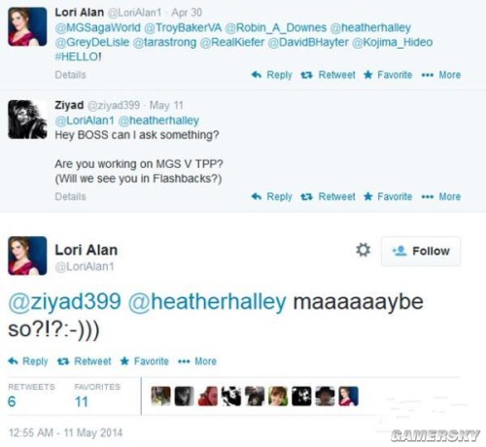Image resolution: width=486 pixels, height=447 pixels.
Task: Reply to Lori Alan's #HELLO tweet
Action: [x=272, y=75]
